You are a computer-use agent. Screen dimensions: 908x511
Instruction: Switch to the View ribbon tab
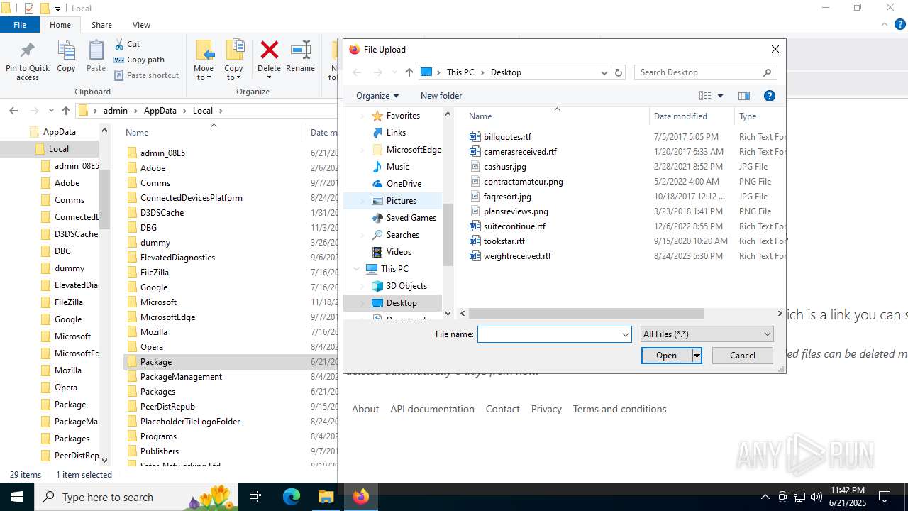(141, 25)
